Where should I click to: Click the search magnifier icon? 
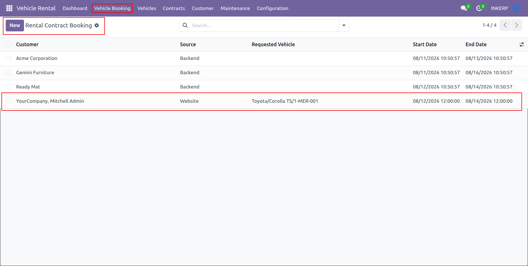pyautogui.click(x=185, y=25)
